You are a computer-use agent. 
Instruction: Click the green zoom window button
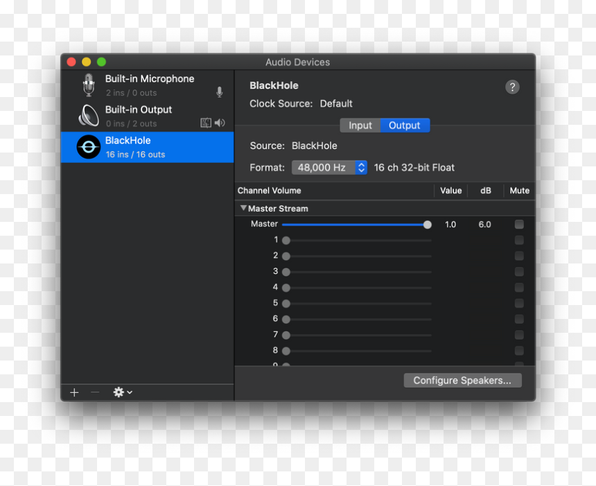101,62
